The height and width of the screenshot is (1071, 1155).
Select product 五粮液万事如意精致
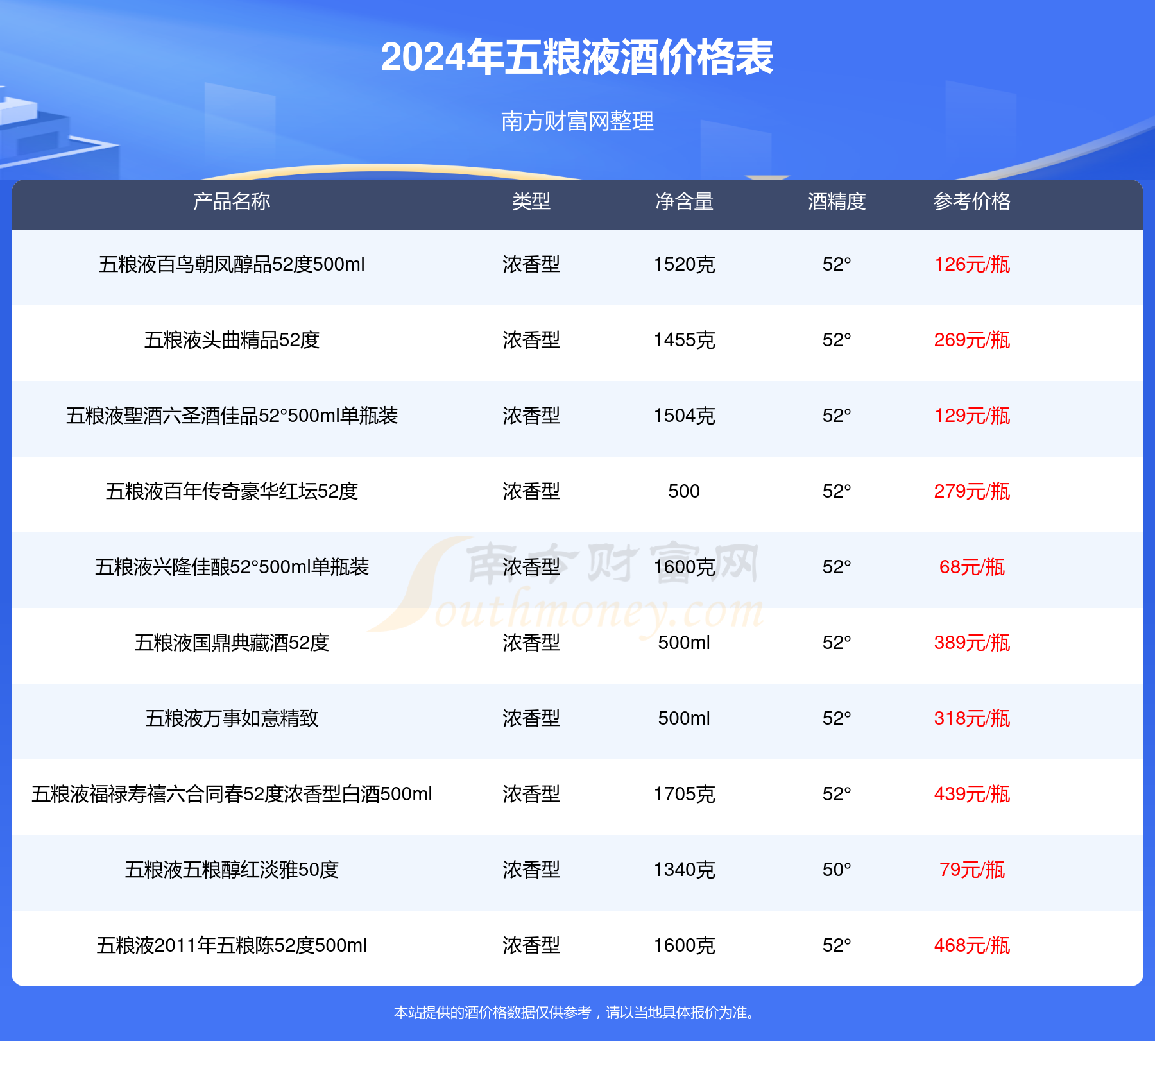[x=232, y=718]
